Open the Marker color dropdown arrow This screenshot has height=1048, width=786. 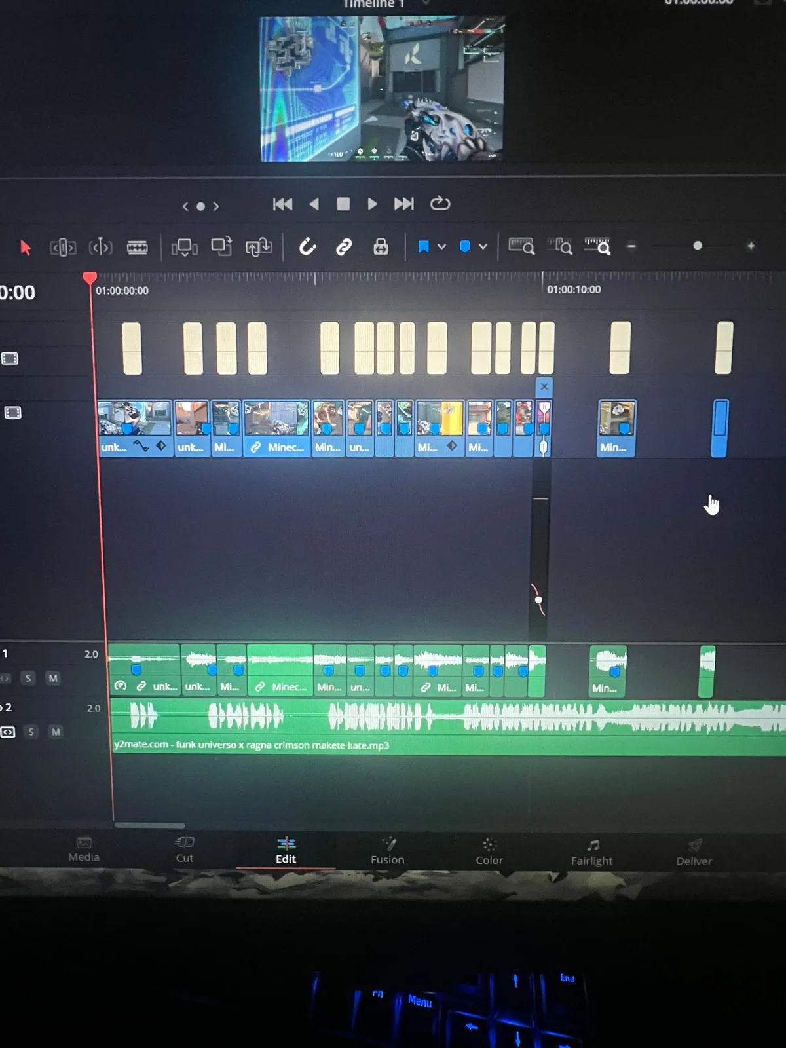pos(483,247)
